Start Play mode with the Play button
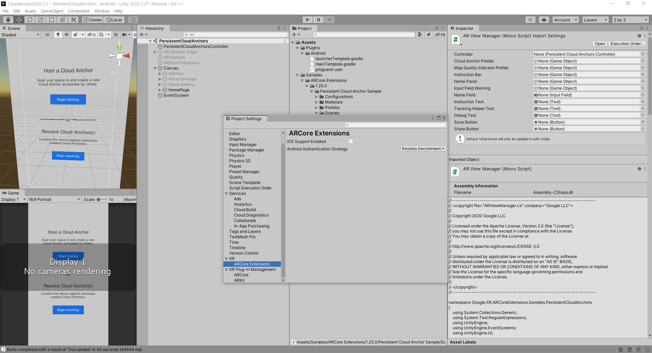 click(x=307, y=20)
